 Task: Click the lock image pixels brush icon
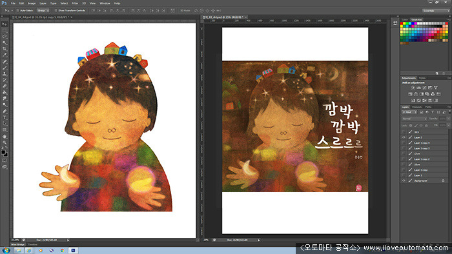tap(416, 126)
